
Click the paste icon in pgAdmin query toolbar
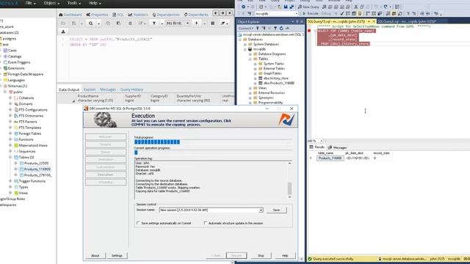119,23
